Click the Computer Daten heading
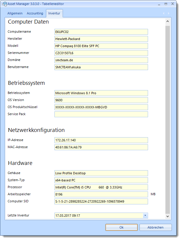 point(28,22)
